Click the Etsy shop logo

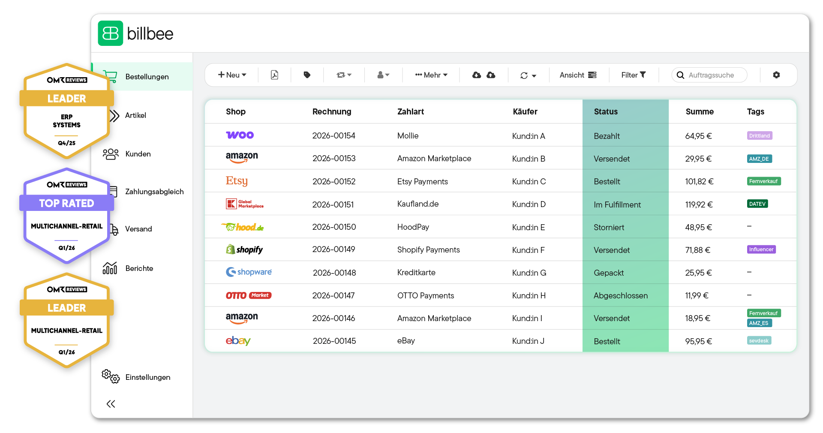[237, 181]
